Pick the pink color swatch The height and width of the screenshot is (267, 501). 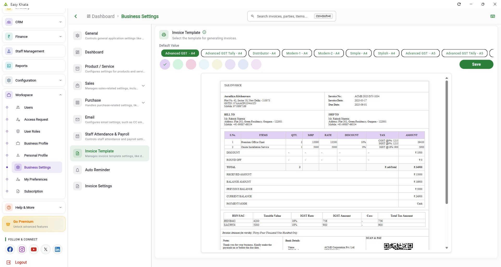[x=191, y=64]
